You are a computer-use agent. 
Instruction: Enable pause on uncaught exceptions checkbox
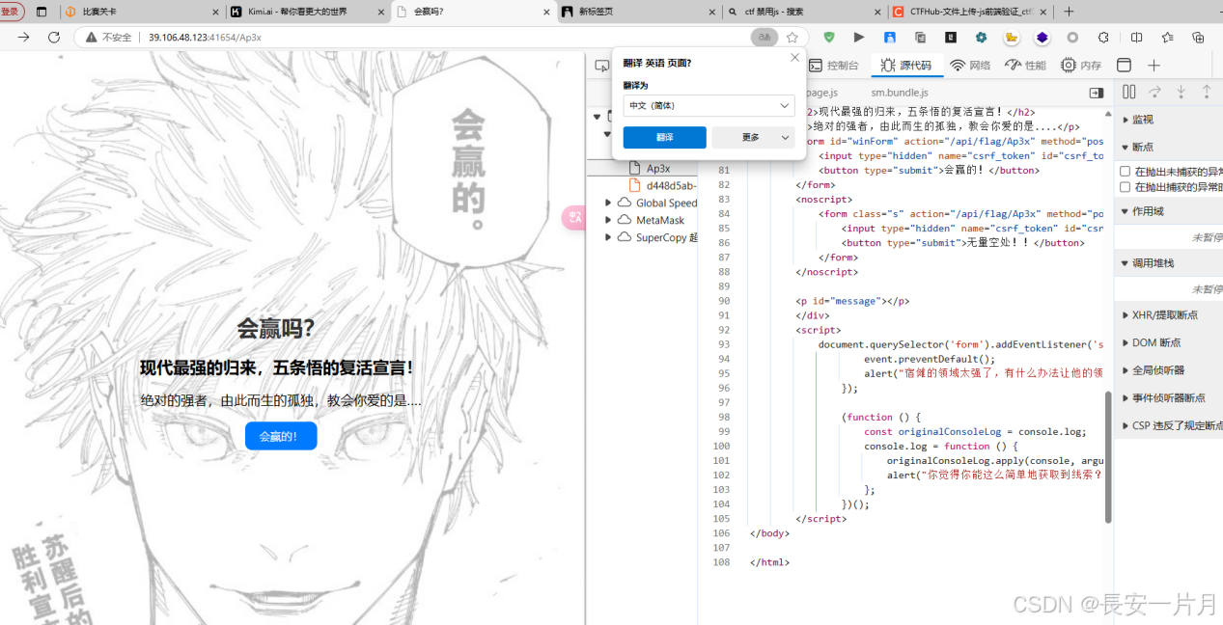pyautogui.click(x=1125, y=171)
